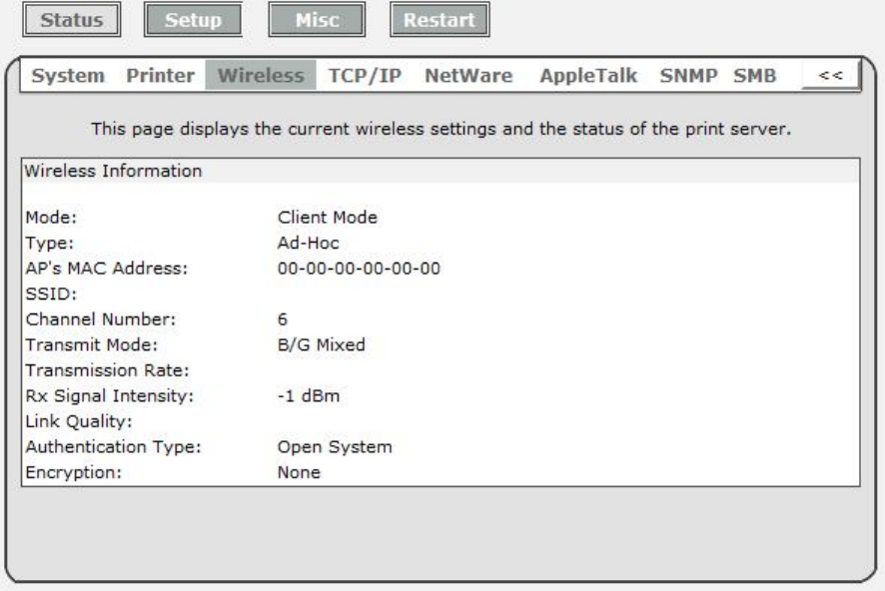Open the SMB tab
This screenshot has height=591, width=885.
coord(754,75)
